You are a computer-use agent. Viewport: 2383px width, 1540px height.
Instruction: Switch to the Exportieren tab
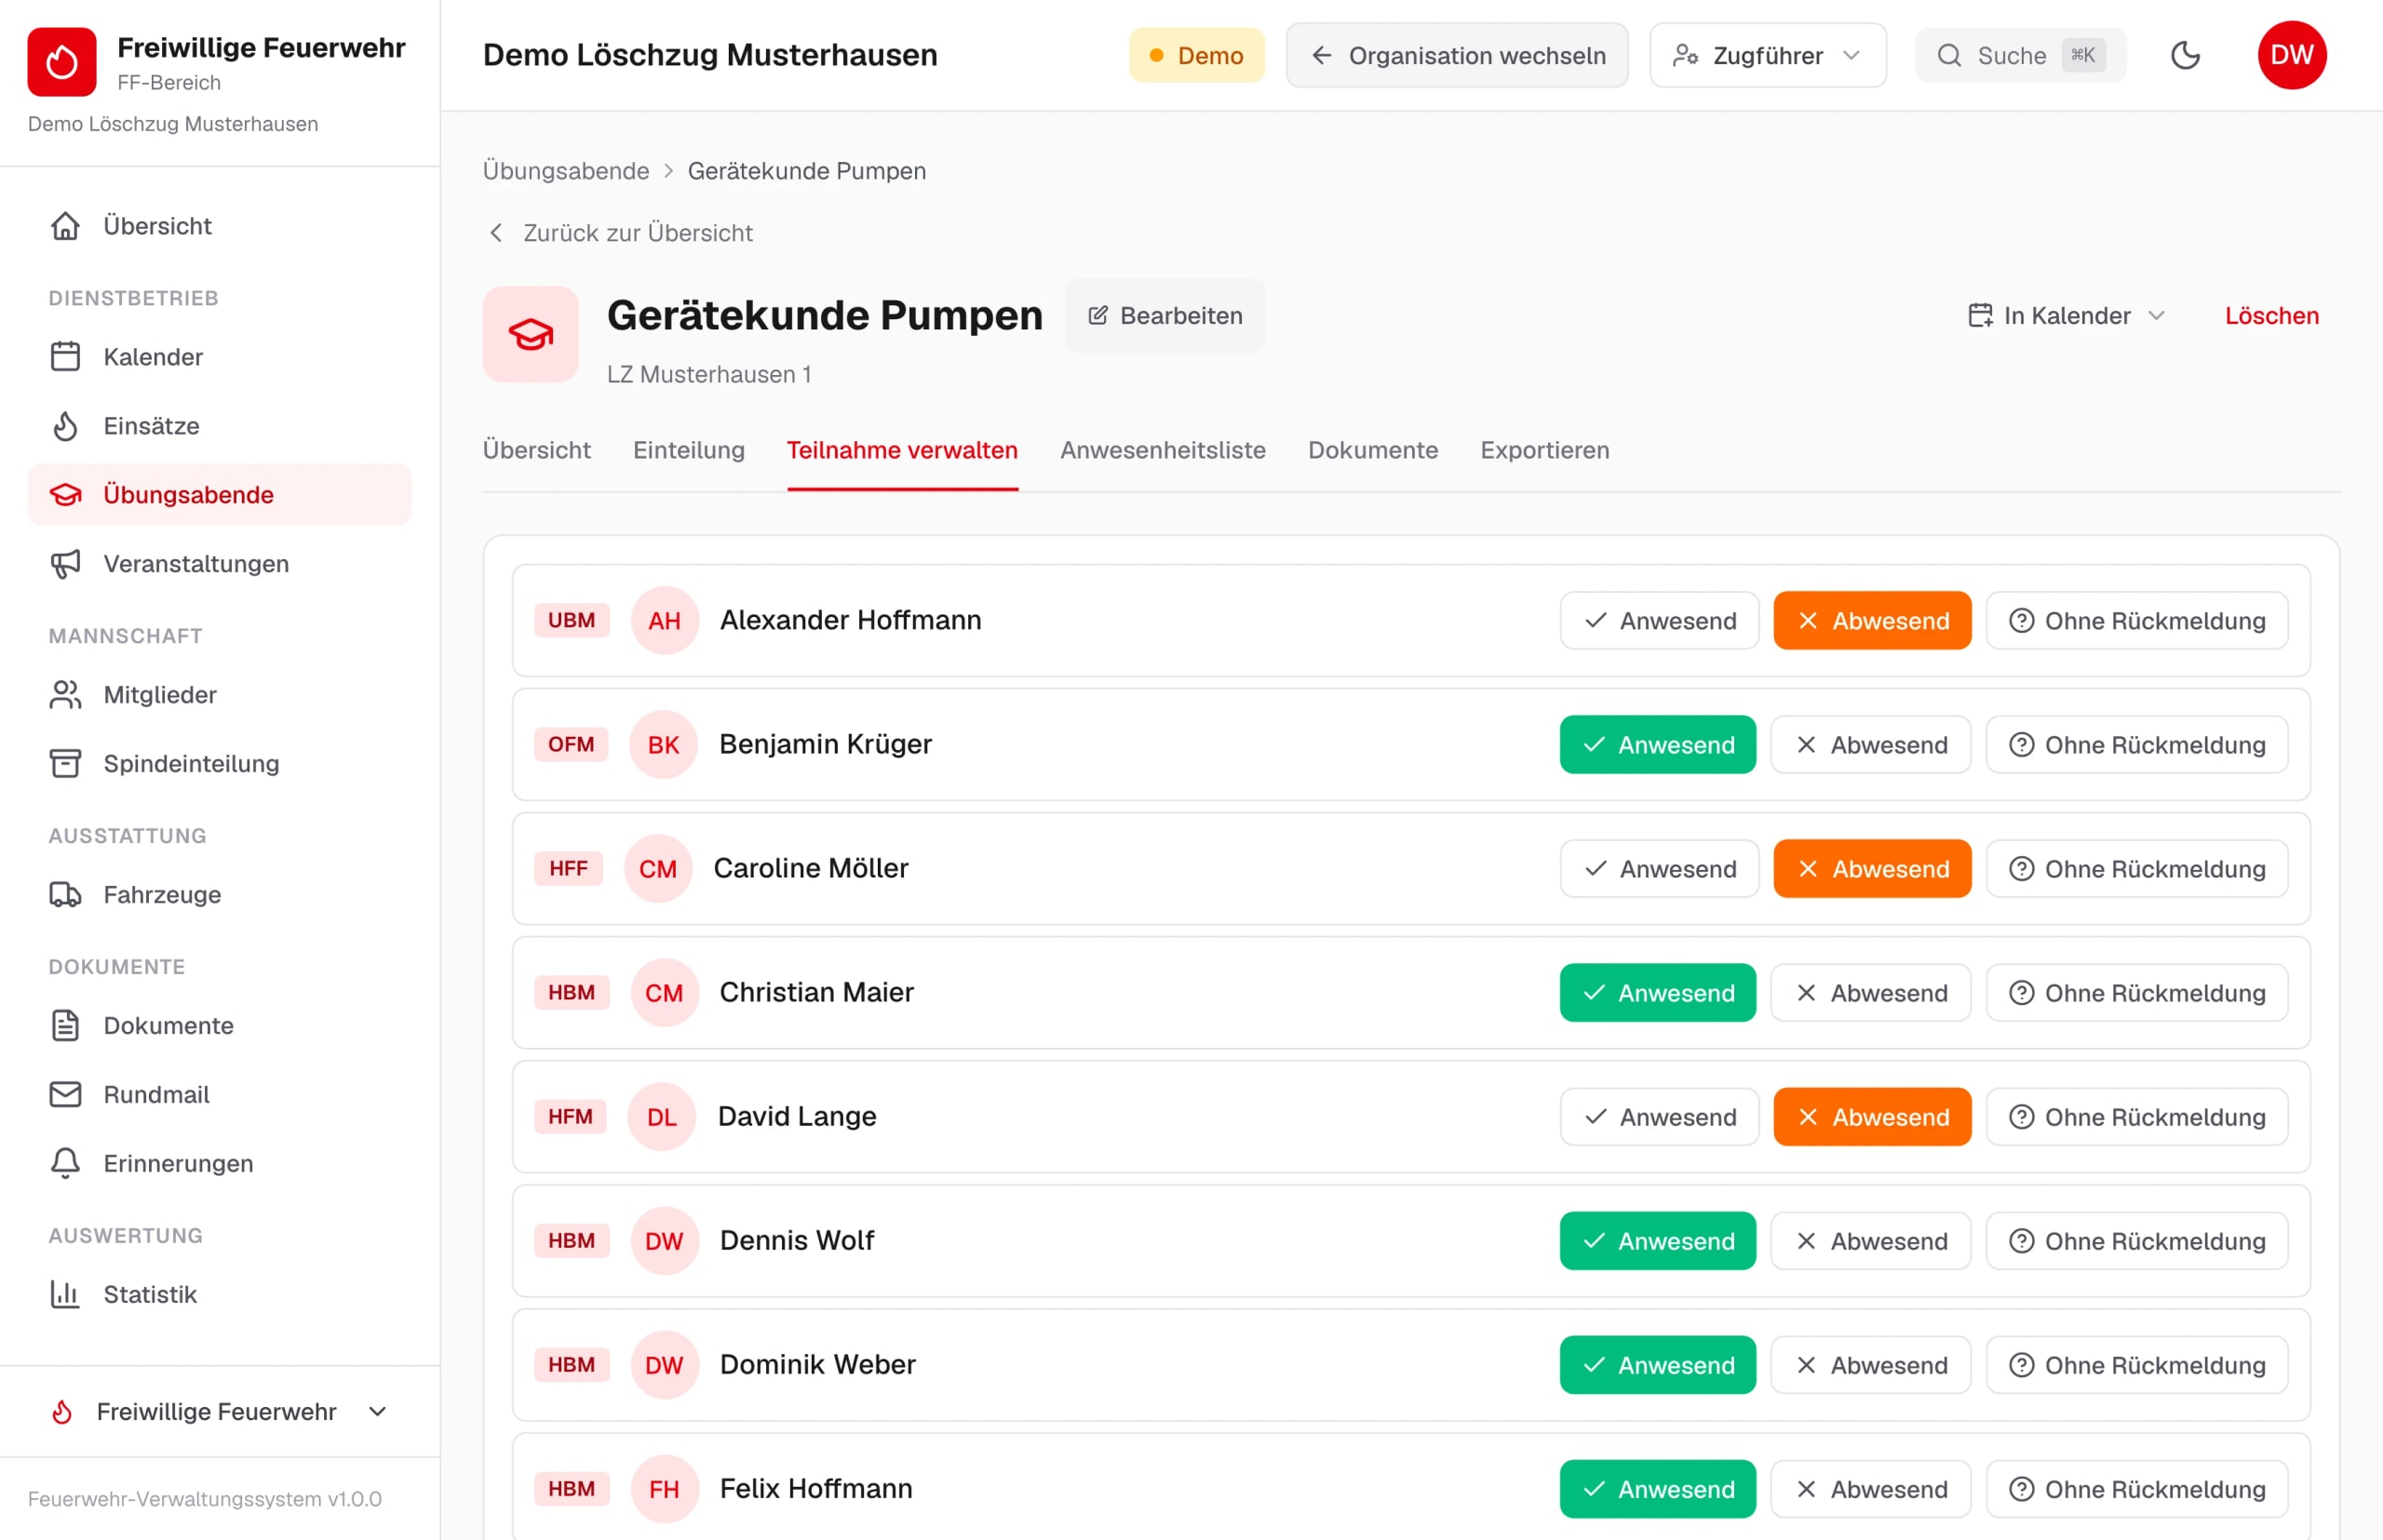(1544, 450)
